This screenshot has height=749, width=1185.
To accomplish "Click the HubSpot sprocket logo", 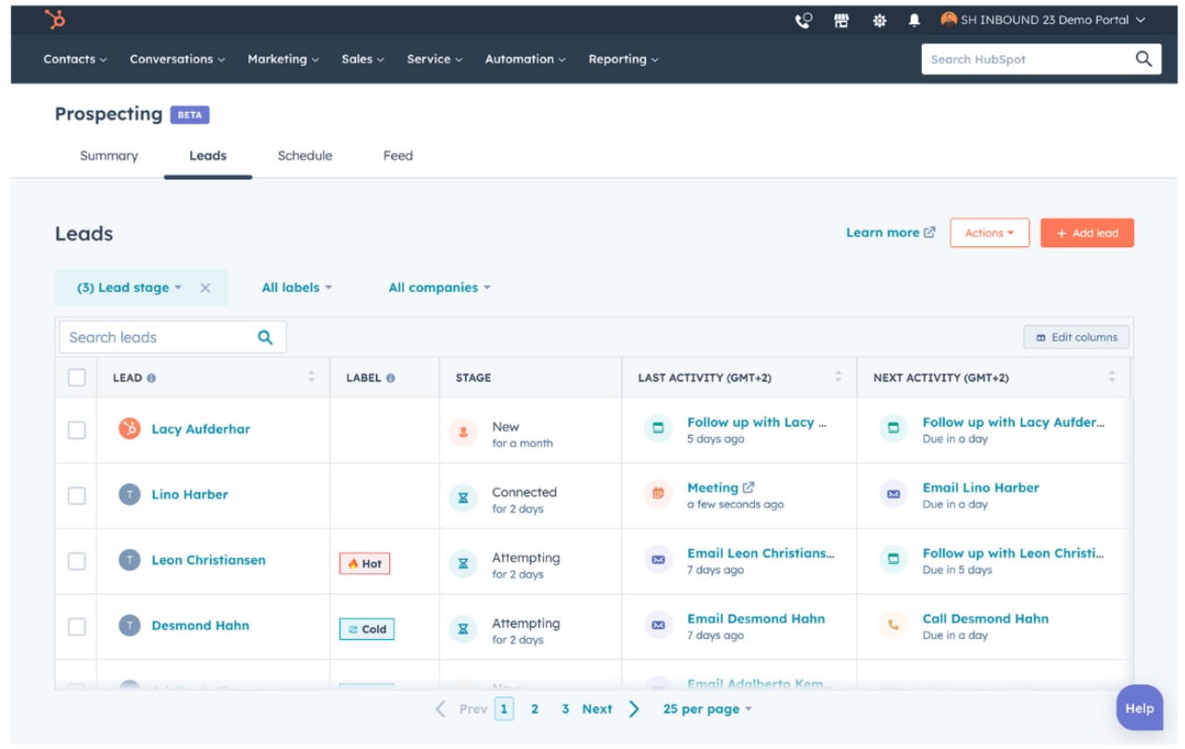I will [56, 19].
